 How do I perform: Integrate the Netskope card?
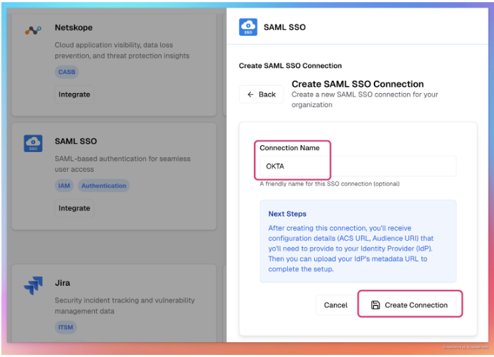(75, 94)
